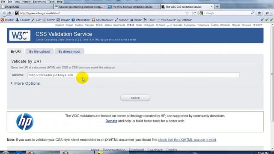Open the Bookmarks menu
Viewport: 274px width, 154px height.
[x=39, y=2]
